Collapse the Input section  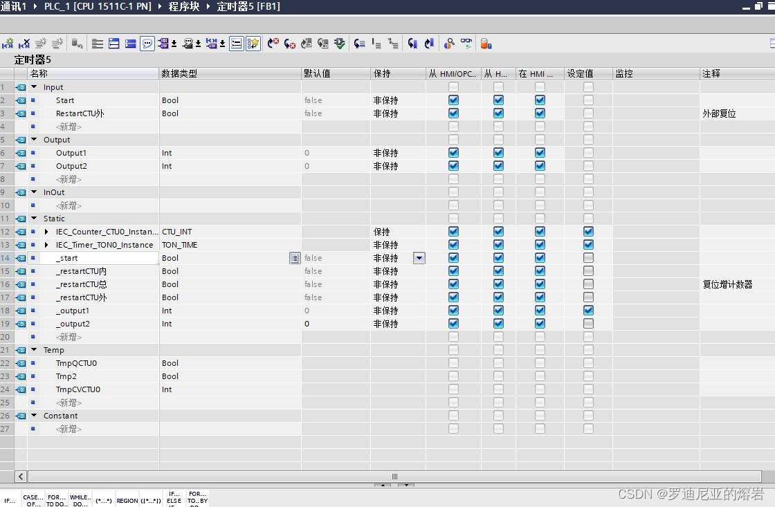tap(34, 87)
